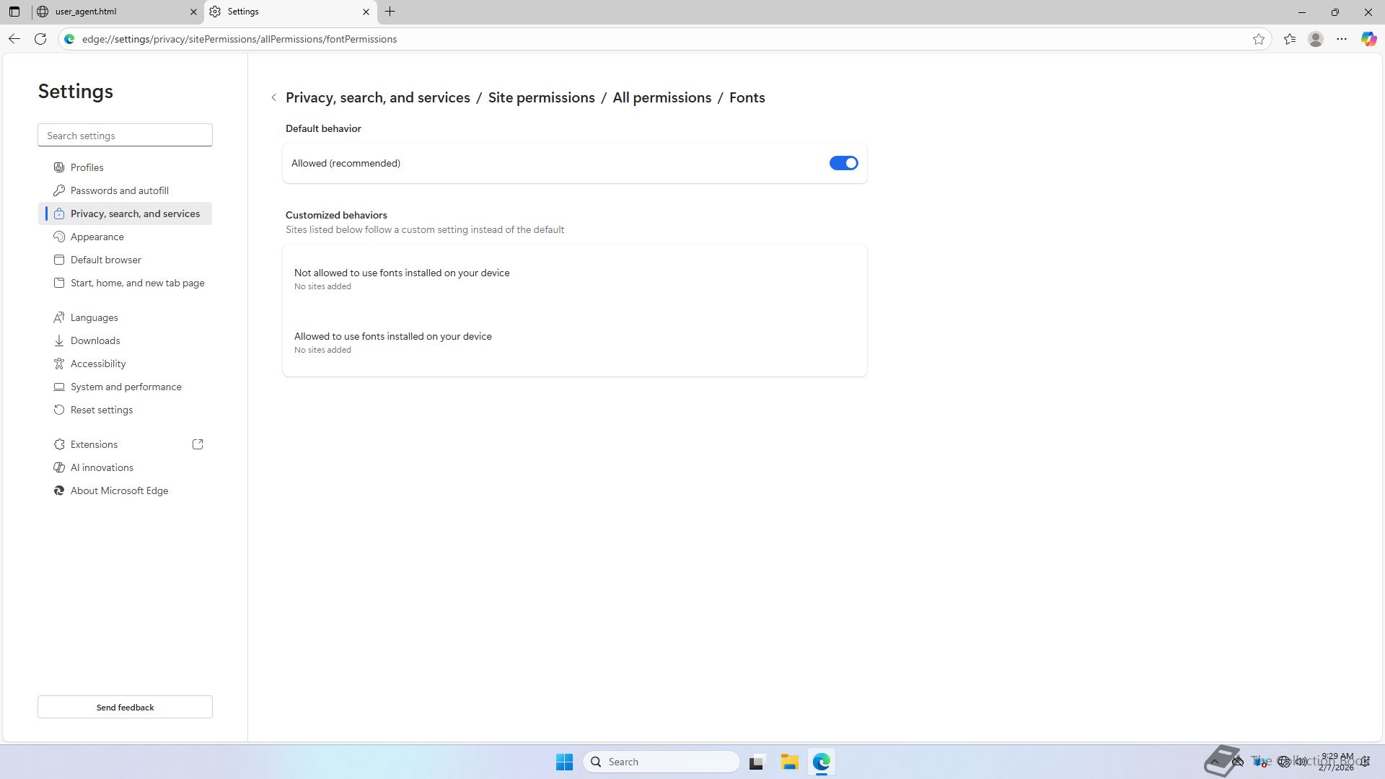Select Downloads in settings sidebar
This screenshot has height=779, width=1385.
[x=95, y=340]
